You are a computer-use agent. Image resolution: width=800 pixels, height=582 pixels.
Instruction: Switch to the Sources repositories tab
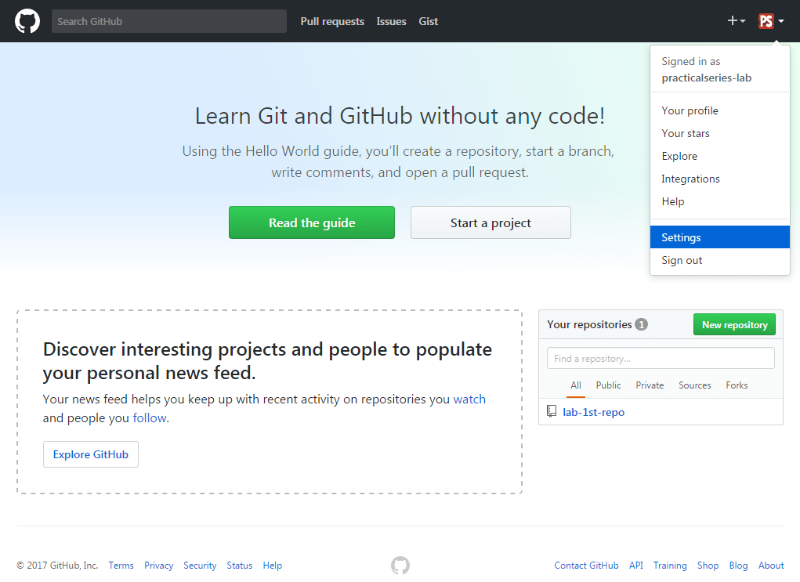coord(694,385)
